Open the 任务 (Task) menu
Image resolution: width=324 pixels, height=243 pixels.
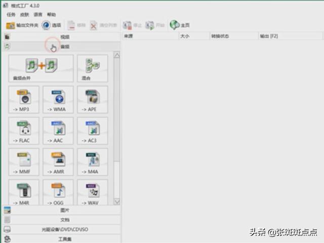(x=11, y=15)
